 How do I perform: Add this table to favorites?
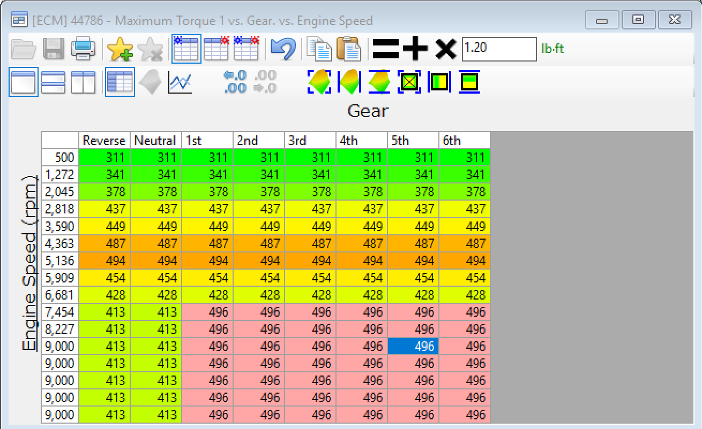click(x=120, y=49)
